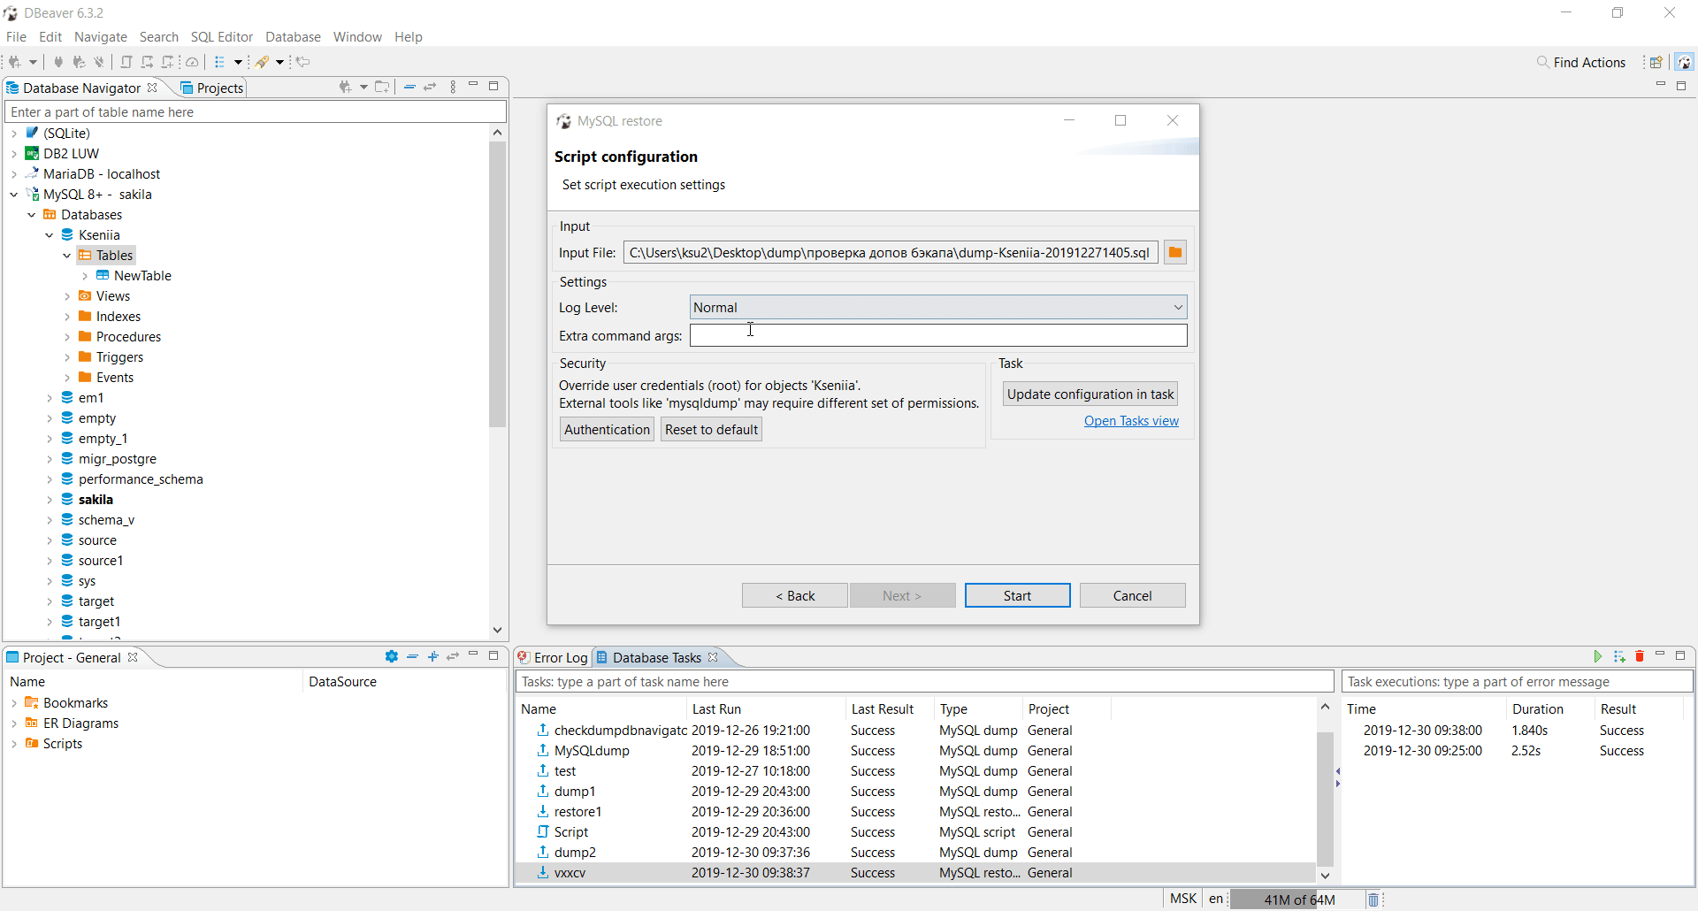1698x911 pixels.
Task: Collapse all nodes in Database Navigator
Action: [409, 86]
